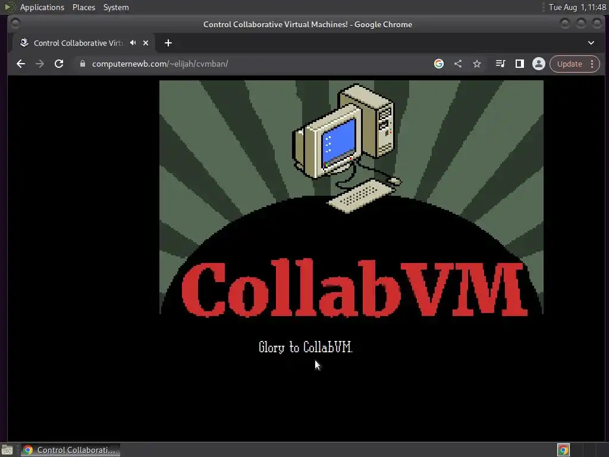Reload the current page
Screen dimensions: 609x457
59,64
